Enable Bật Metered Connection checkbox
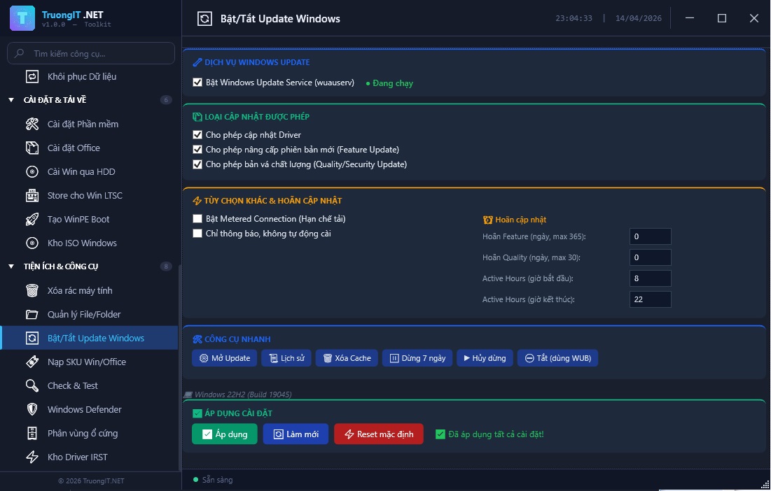Image resolution: width=771 pixels, height=491 pixels. (x=197, y=219)
